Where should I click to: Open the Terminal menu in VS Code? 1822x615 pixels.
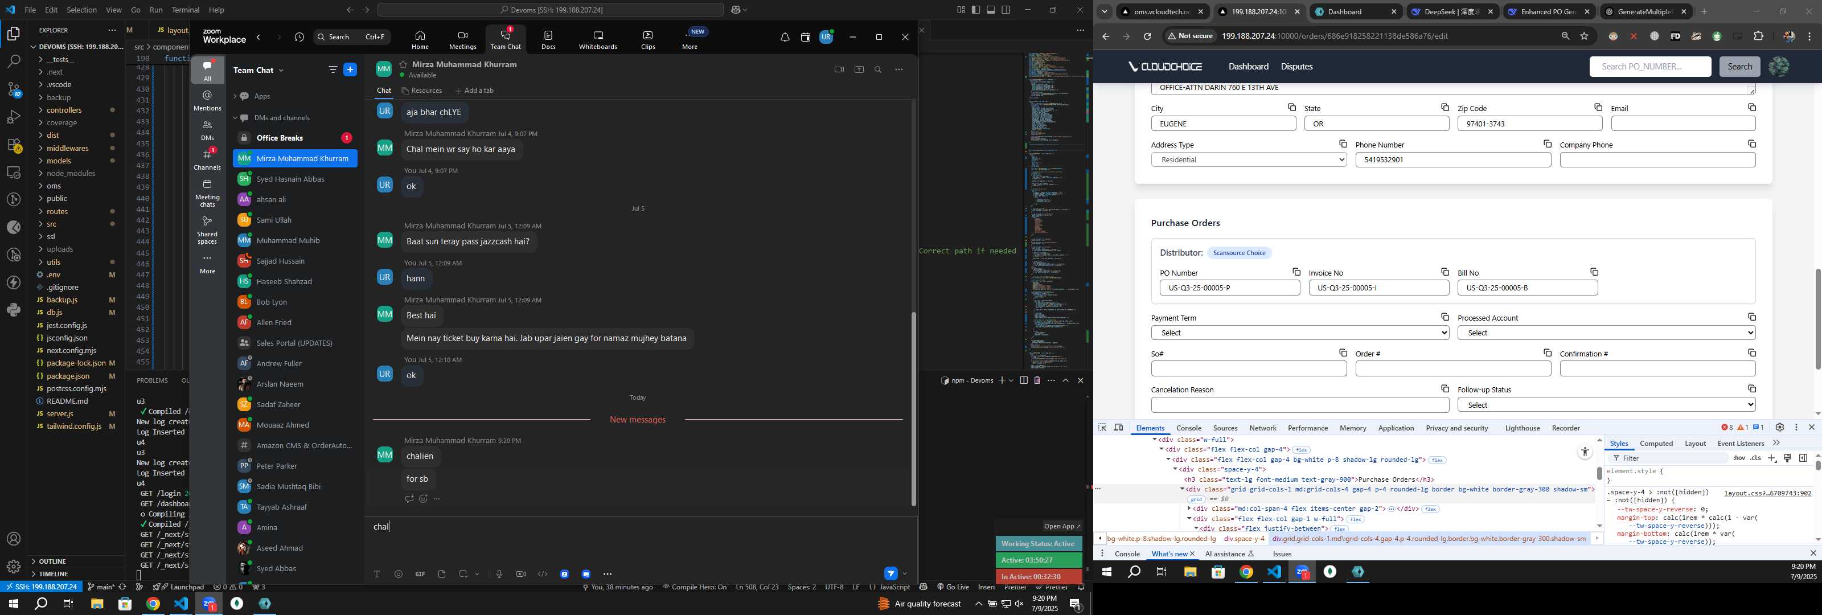pyautogui.click(x=185, y=10)
